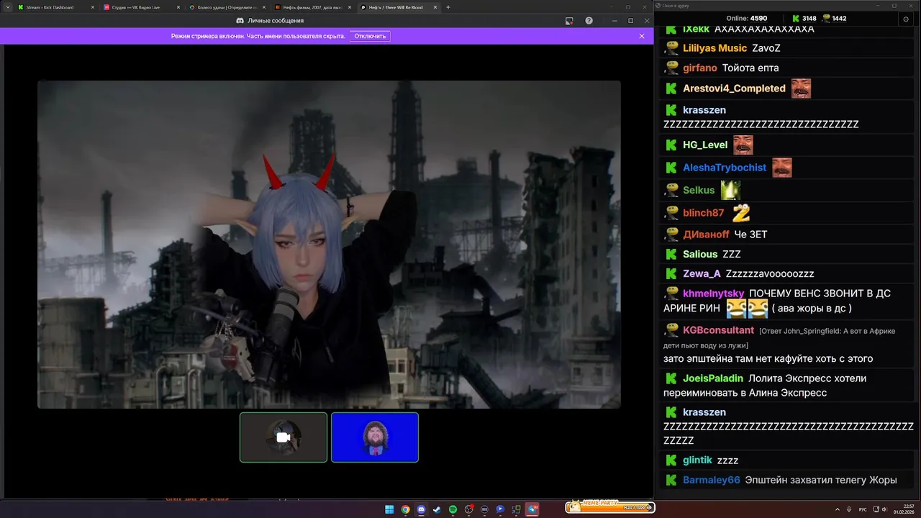
Task: Click Kick viewer count icon beside 3148
Action: click(x=796, y=19)
